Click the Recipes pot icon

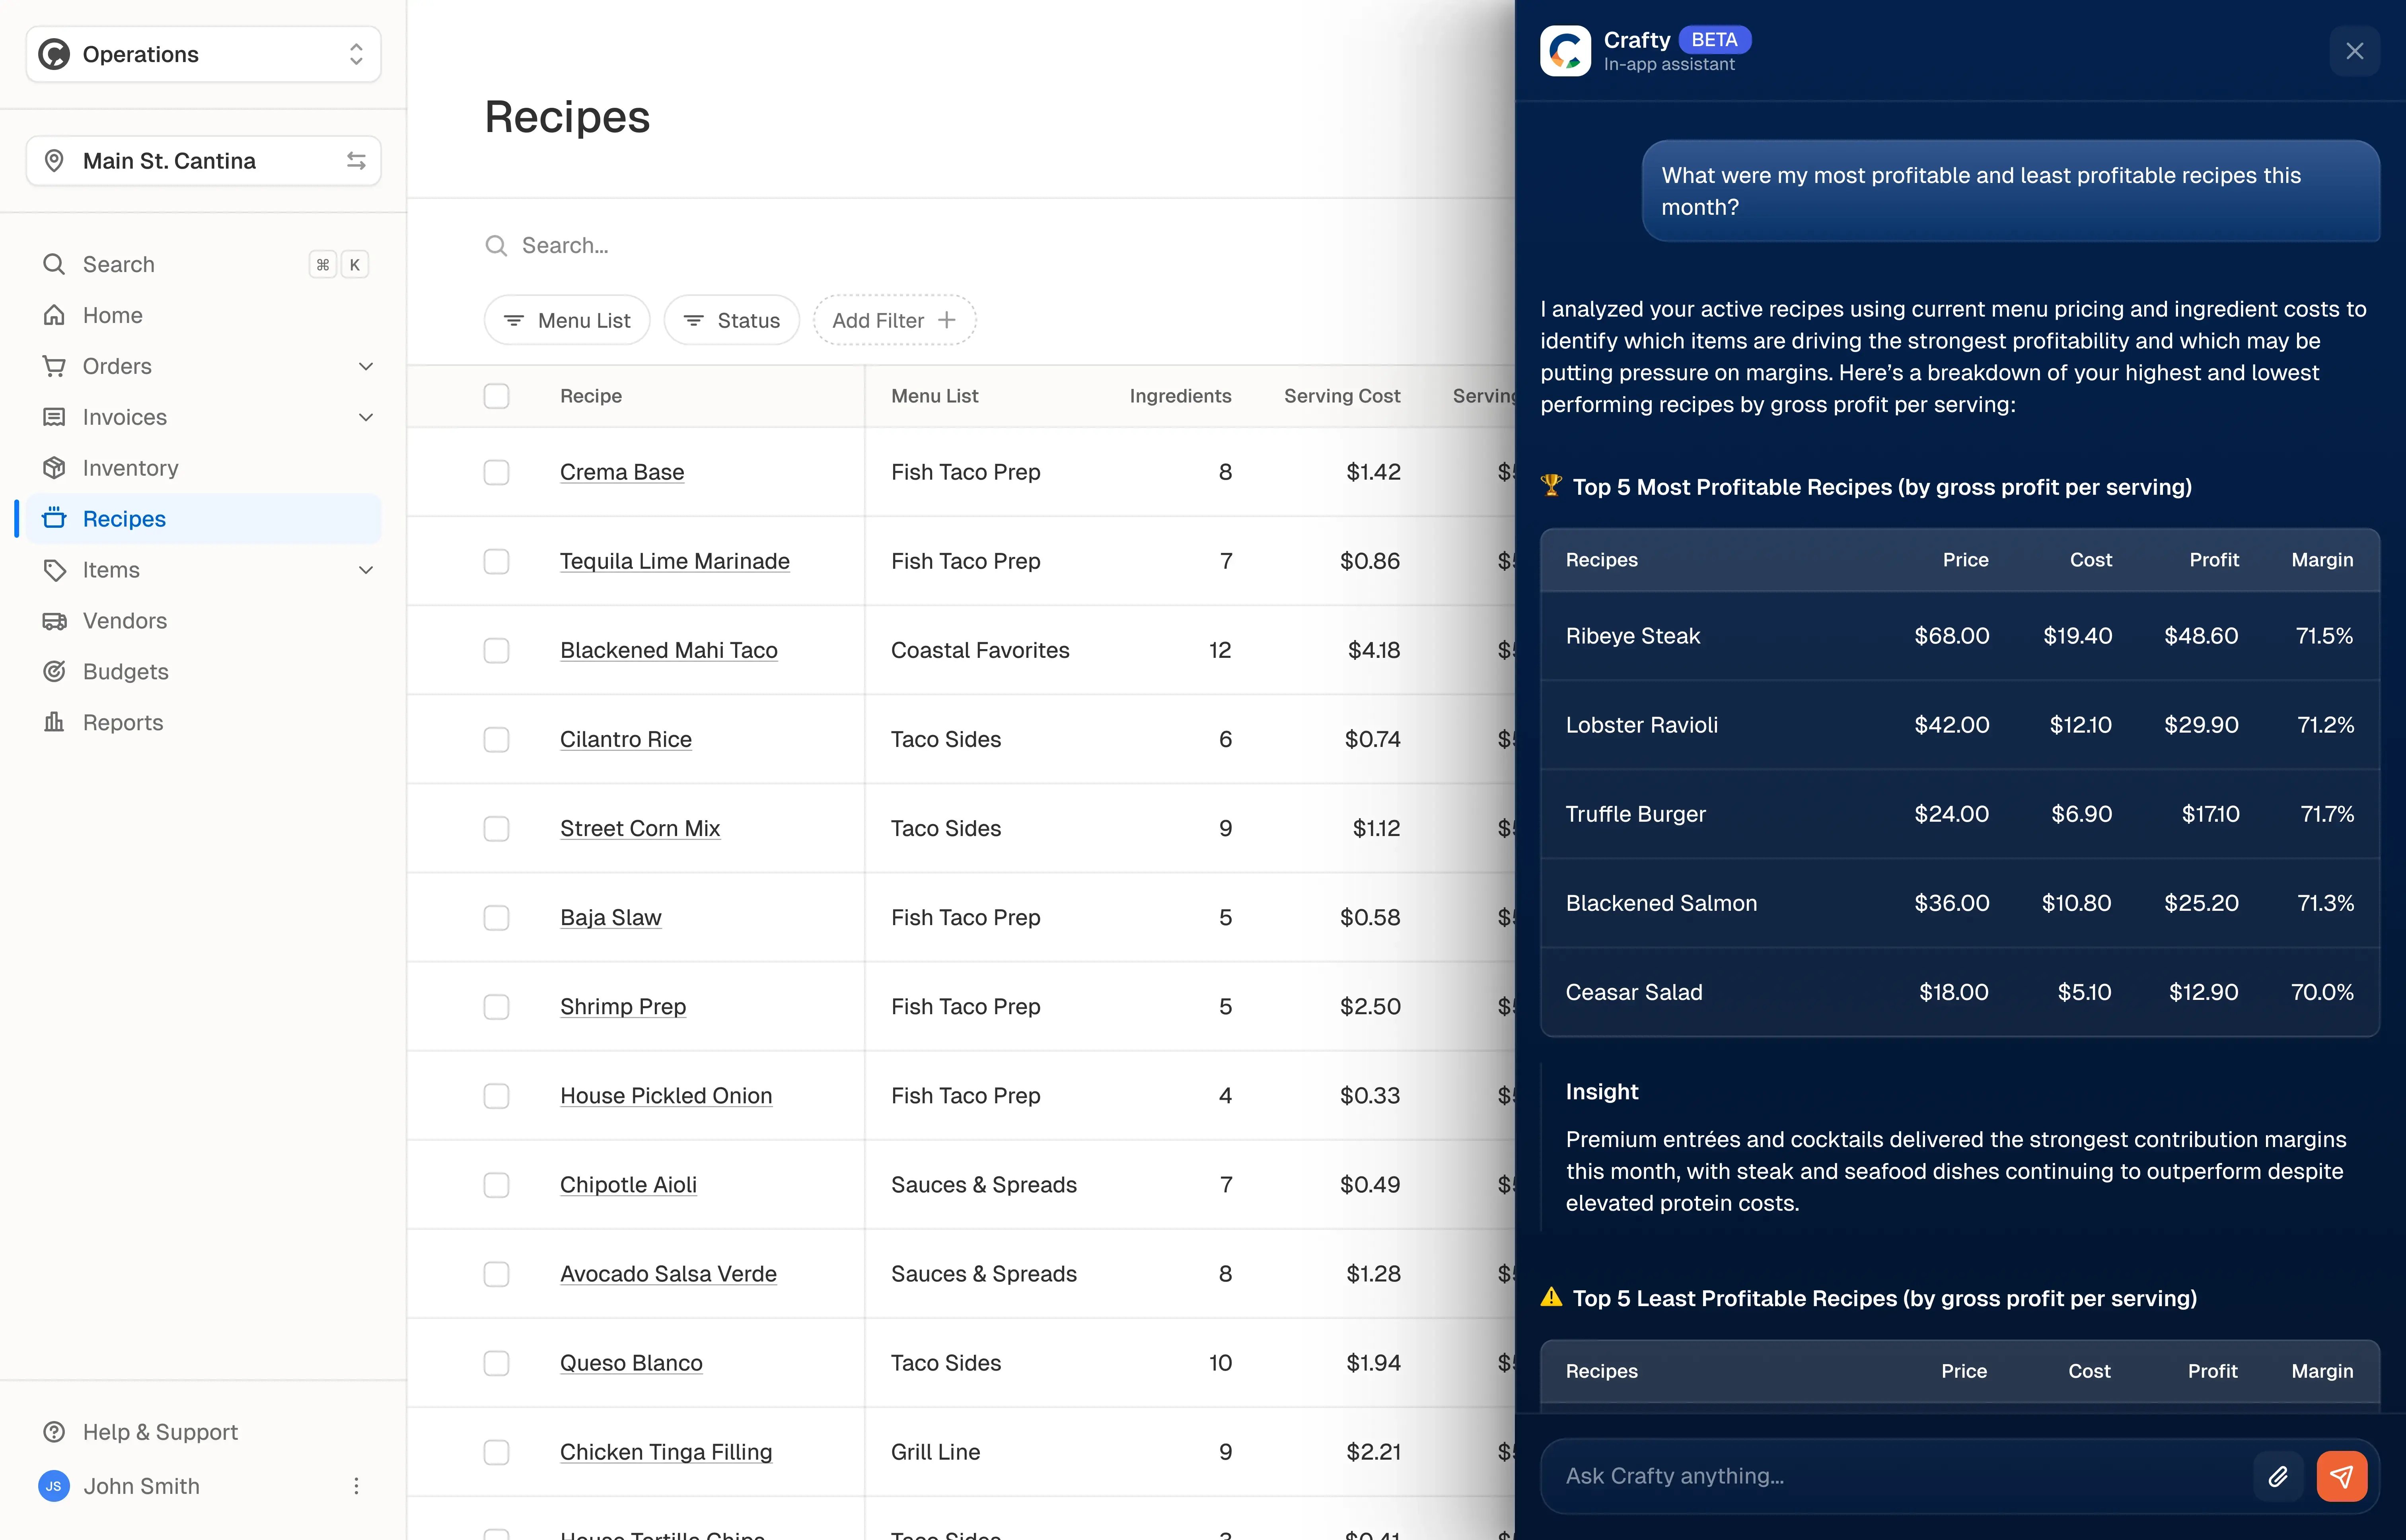(x=54, y=518)
